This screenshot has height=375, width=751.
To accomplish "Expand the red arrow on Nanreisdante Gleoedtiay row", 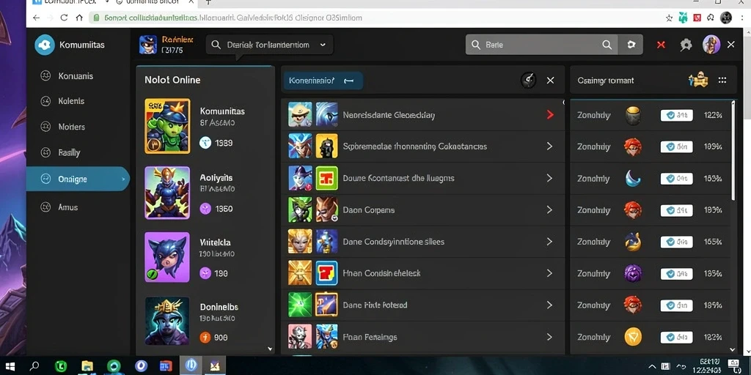I will [x=550, y=115].
